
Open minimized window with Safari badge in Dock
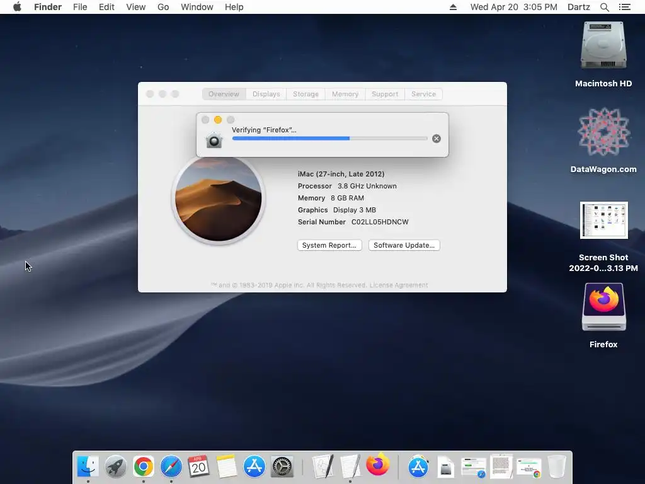tap(474, 468)
